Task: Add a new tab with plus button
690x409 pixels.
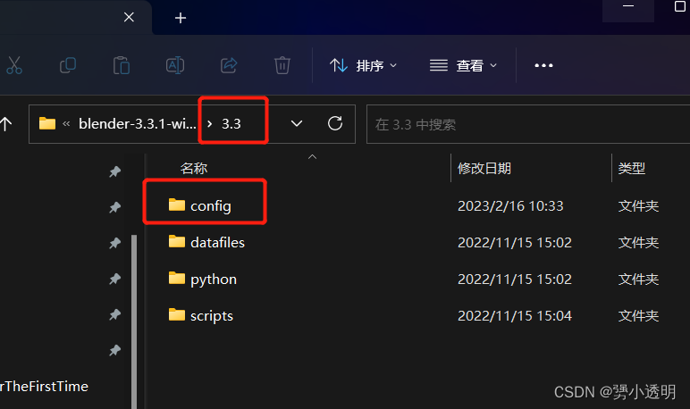Action: click(x=181, y=18)
